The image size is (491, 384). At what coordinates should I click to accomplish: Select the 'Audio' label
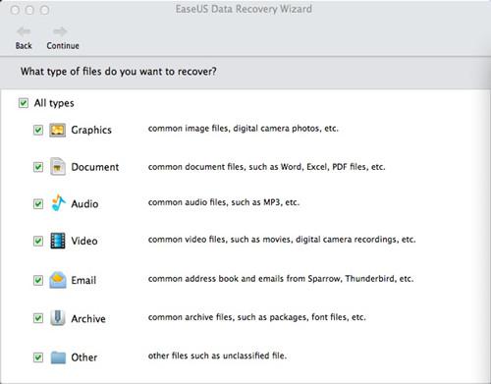point(84,204)
